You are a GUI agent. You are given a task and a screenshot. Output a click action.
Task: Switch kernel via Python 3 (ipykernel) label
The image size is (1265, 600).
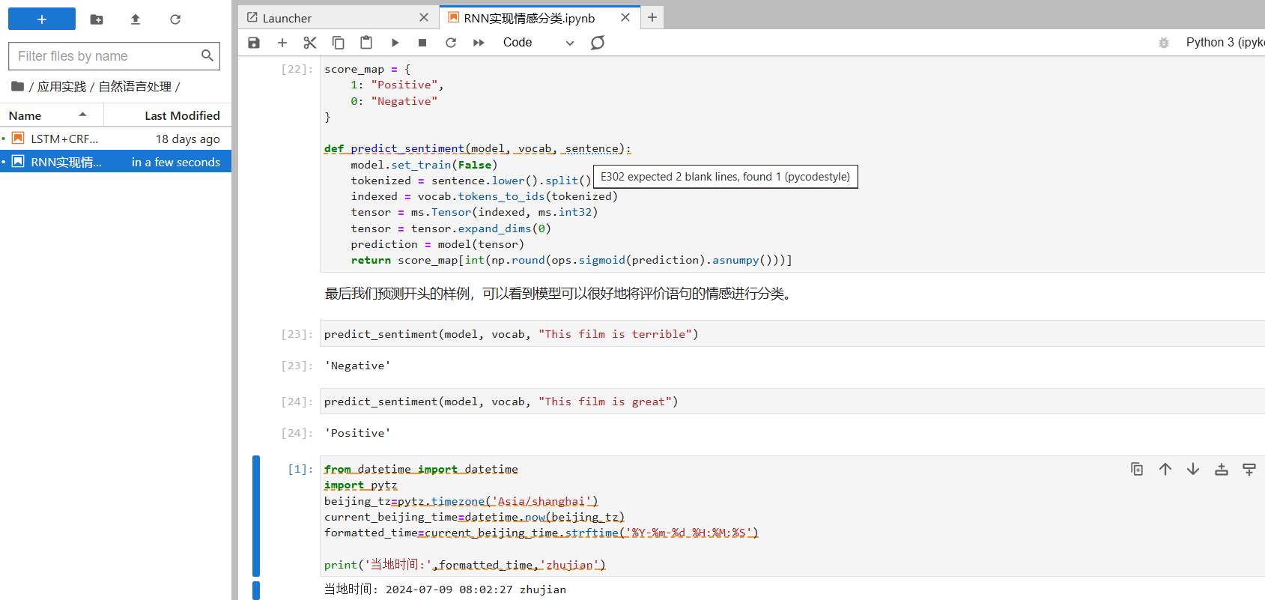[1225, 43]
